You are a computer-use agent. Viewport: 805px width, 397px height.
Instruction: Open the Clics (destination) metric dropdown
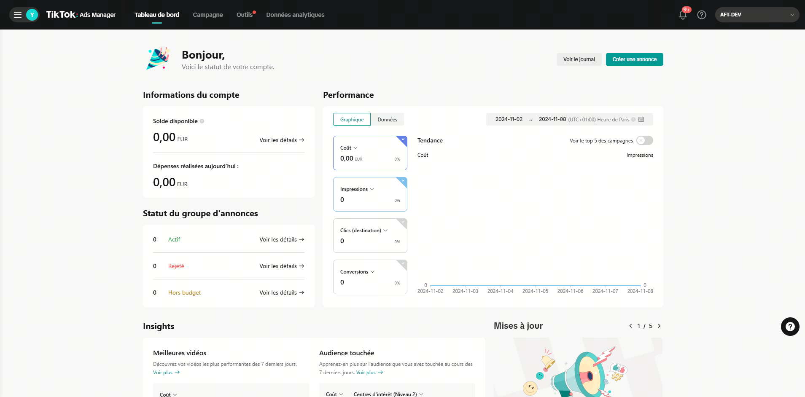point(385,231)
